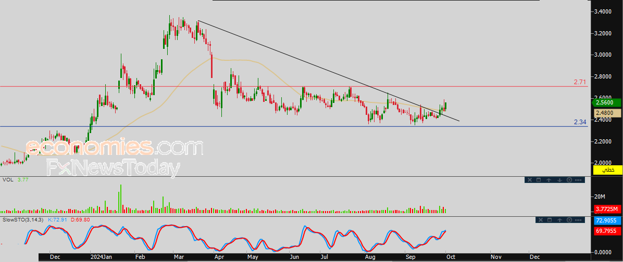Image resolution: width=623 pixels, height=262 pixels.
Task: Click the Oct date axis label
Action: [x=451, y=257]
